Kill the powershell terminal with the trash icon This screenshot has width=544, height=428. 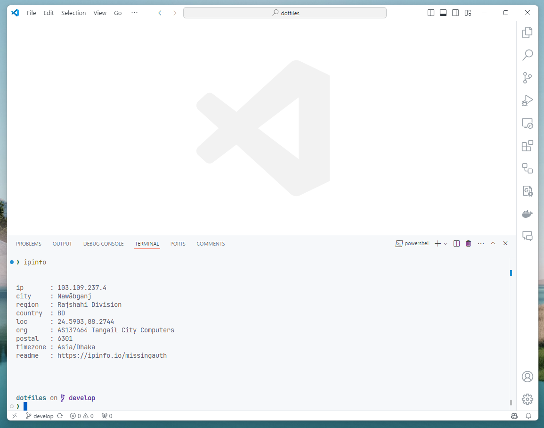point(468,243)
